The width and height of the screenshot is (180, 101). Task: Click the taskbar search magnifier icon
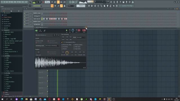7,99
